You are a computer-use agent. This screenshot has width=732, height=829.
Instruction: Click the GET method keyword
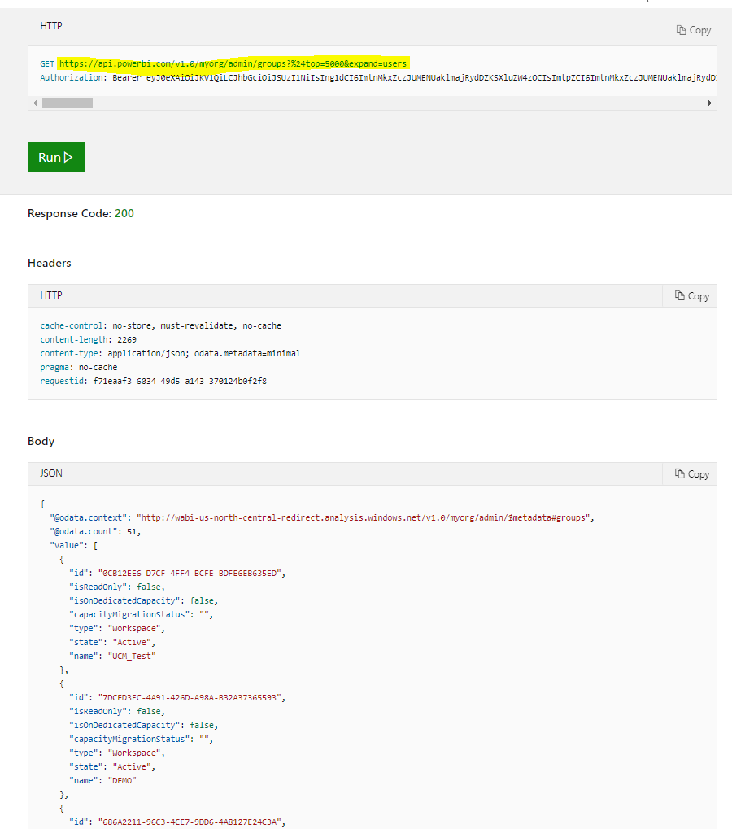pos(47,64)
